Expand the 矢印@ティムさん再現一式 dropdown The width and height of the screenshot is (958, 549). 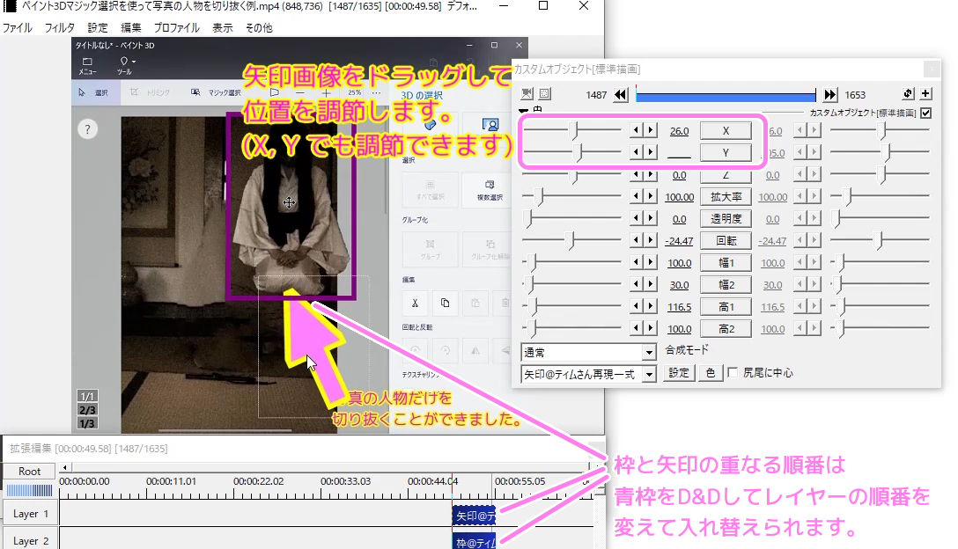point(588,374)
